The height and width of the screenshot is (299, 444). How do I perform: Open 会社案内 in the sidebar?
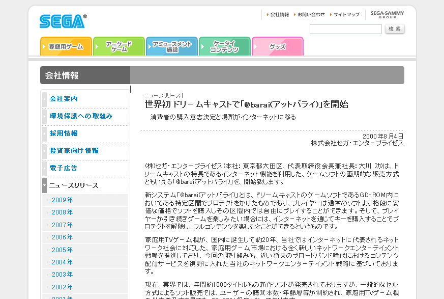pos(64,99)
